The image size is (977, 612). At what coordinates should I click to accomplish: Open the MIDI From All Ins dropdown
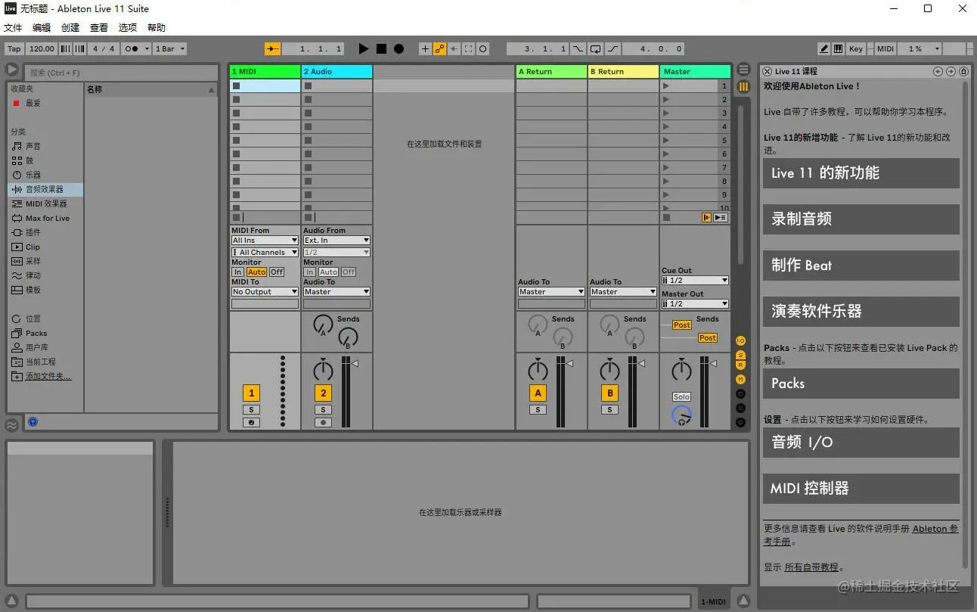[x=265, y=241]
